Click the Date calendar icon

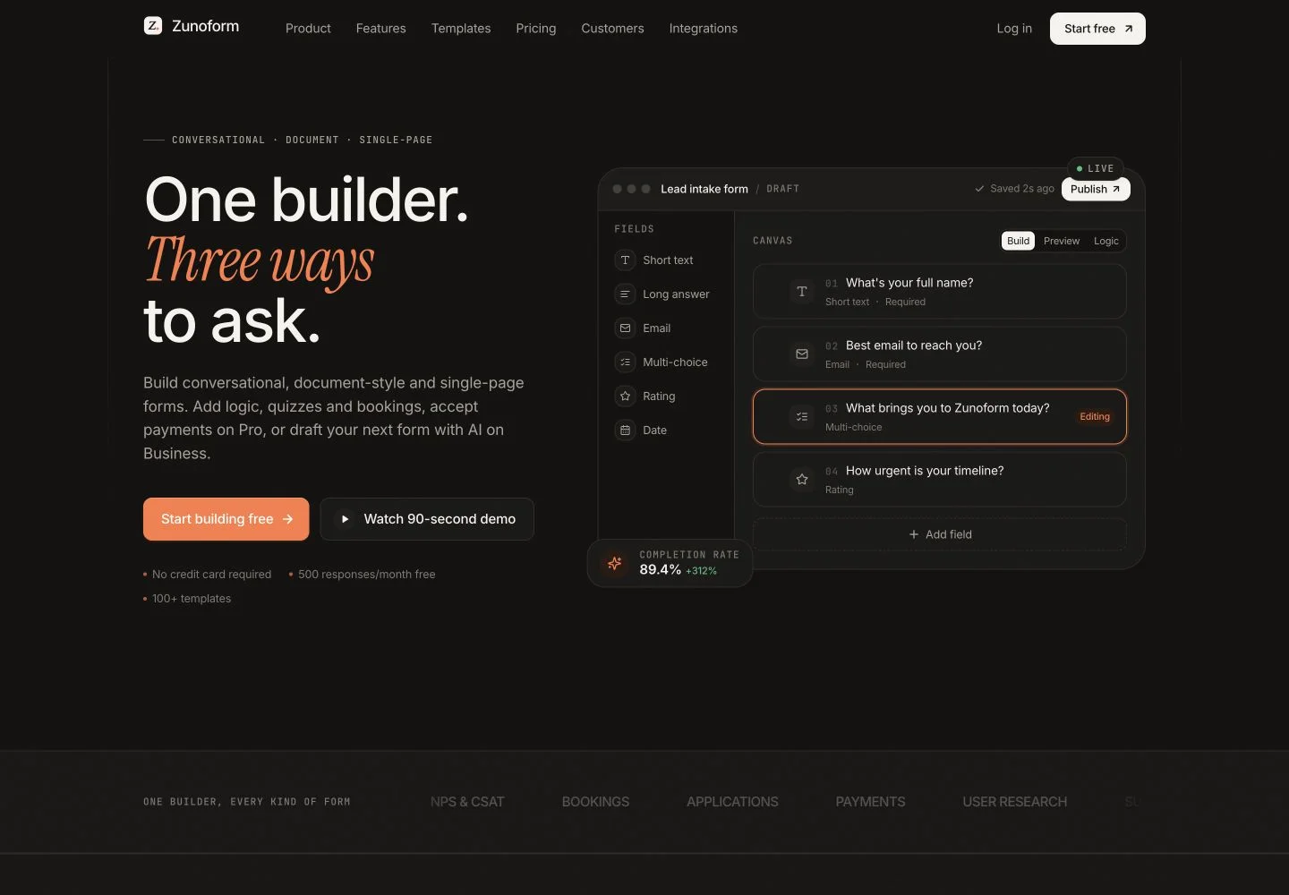625,430
